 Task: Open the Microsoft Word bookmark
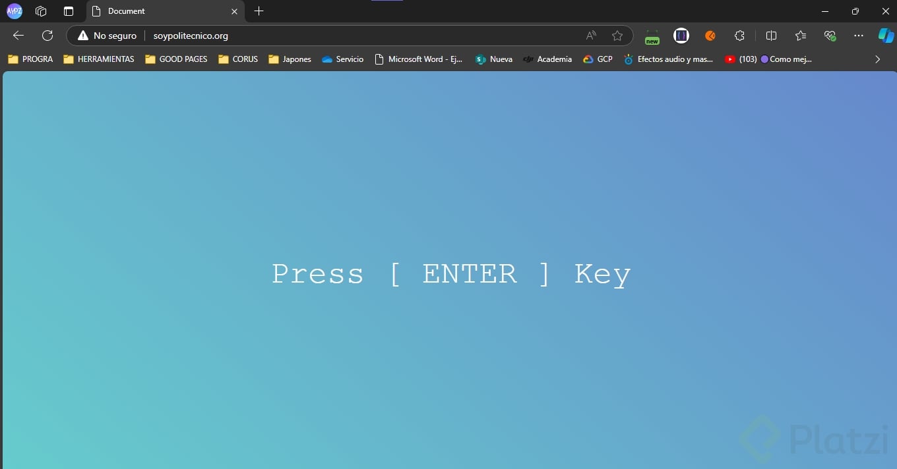coord(418,59)
